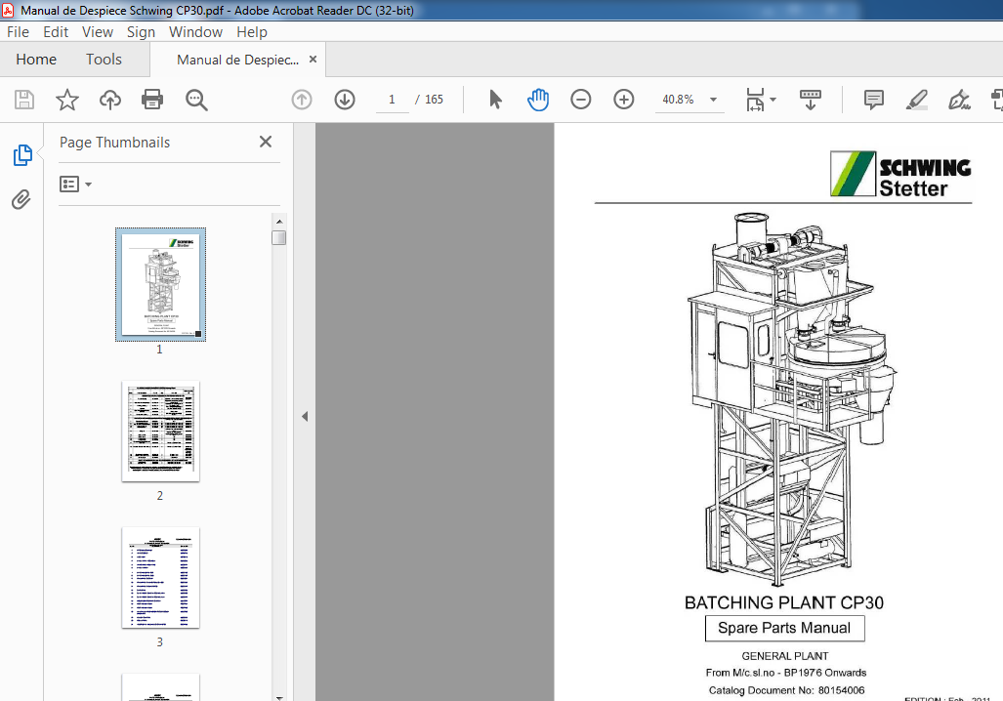Open the Window menu
1003x701 pixels.
(x=195, y=32)
